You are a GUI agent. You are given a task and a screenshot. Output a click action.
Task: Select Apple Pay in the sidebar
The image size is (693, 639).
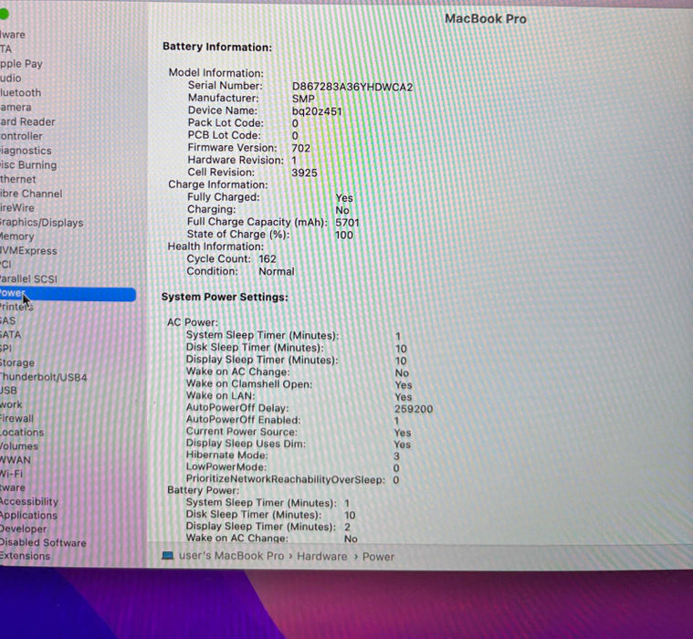(21, 64)
